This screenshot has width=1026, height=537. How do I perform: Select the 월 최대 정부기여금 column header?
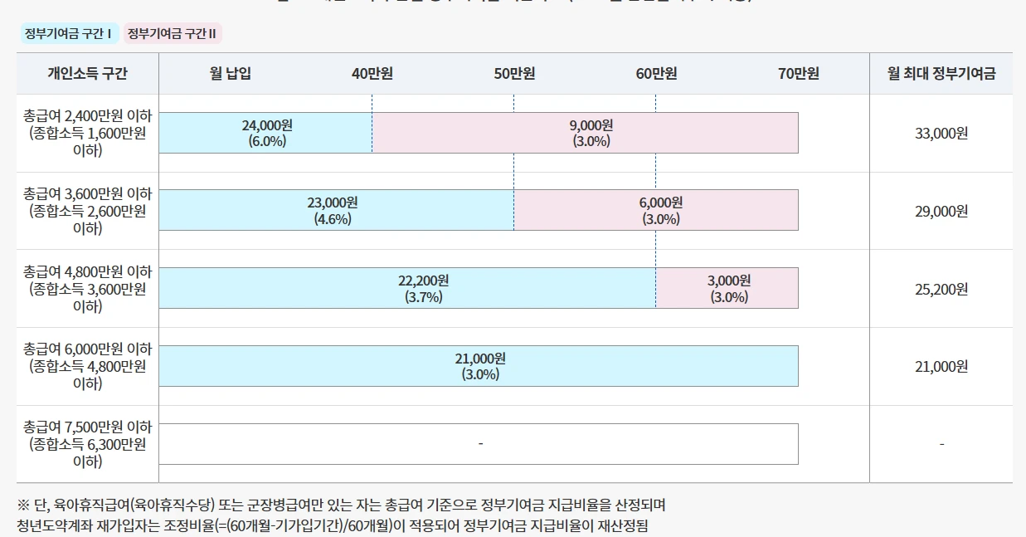tap(941, 74)
